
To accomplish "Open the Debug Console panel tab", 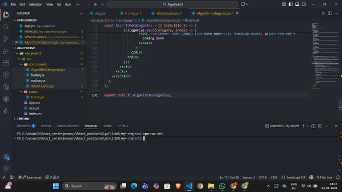I will 68,126.
